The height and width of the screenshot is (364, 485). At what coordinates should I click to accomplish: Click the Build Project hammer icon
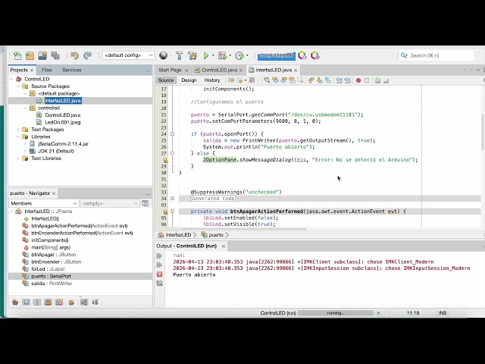point(179,55)
